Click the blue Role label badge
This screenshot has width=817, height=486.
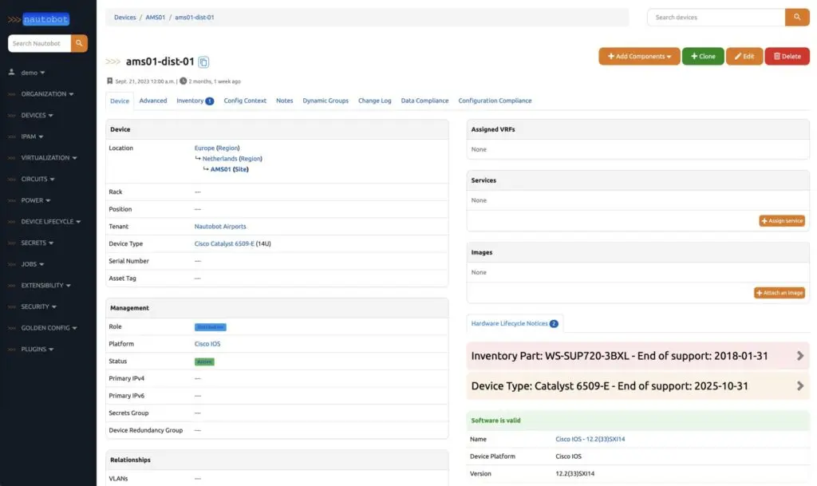(x=211, y=327)
